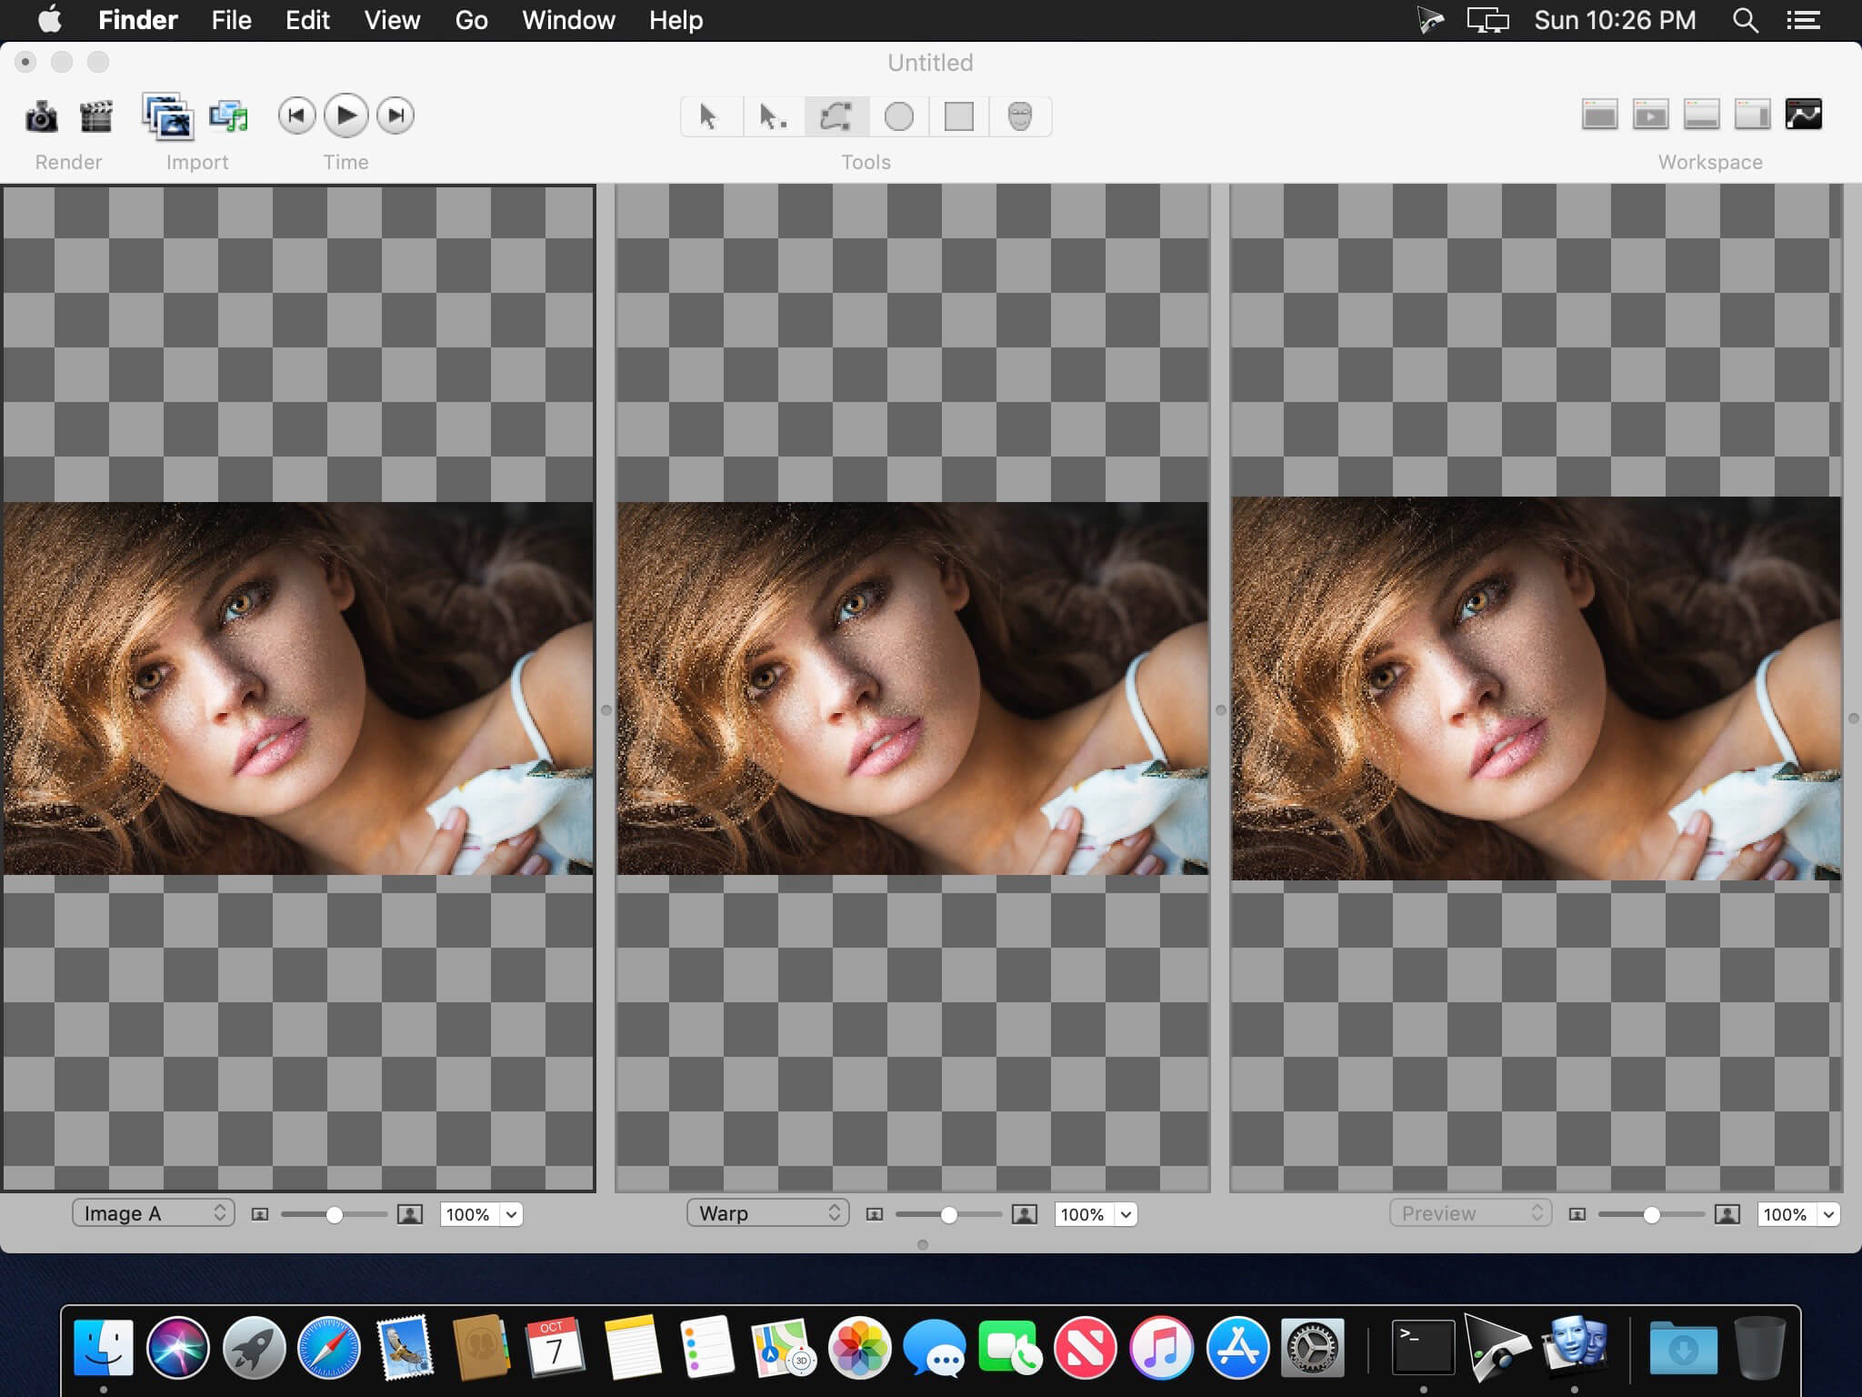Open the Import images icon
The width and height of the screenshot is (1862, 1397).
click(167, 116)
